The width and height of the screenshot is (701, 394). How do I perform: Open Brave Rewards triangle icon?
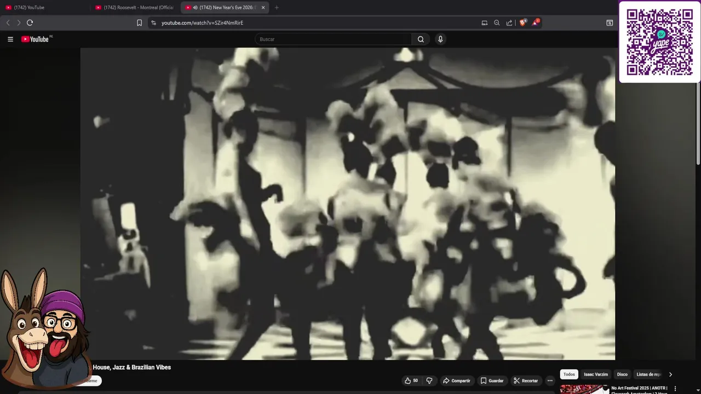[x=536, y=22]
